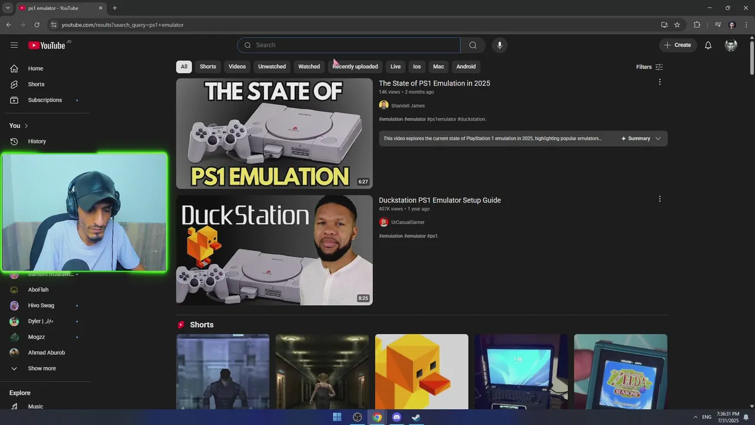Show hidden system tray icons
The width and height of the screenshot is (755, 425).
[x=695, y=417]
